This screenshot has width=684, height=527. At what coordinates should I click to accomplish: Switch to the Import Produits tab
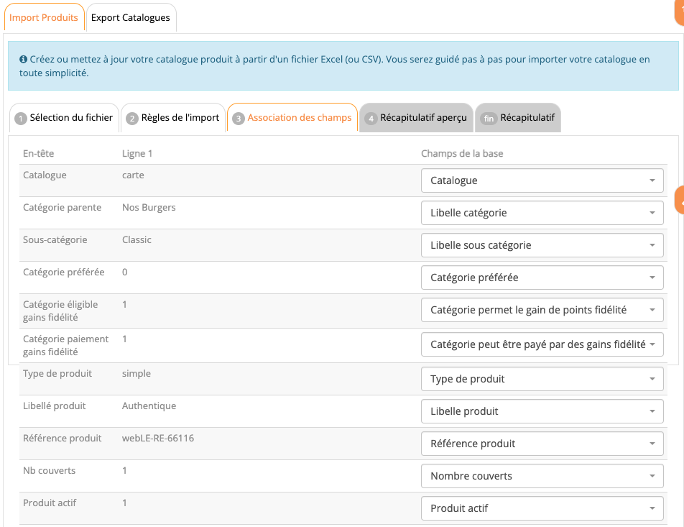click(x=44, y=18)
